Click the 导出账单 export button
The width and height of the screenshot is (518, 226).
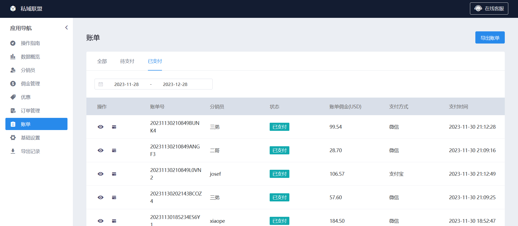(490, 38)
